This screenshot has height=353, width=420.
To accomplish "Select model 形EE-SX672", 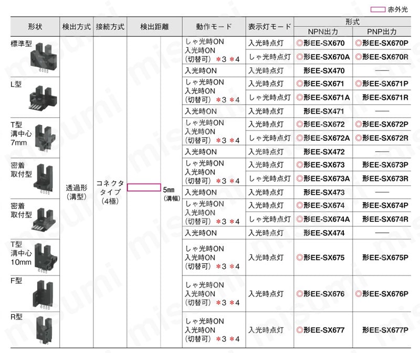I will [x=324, y=124].
